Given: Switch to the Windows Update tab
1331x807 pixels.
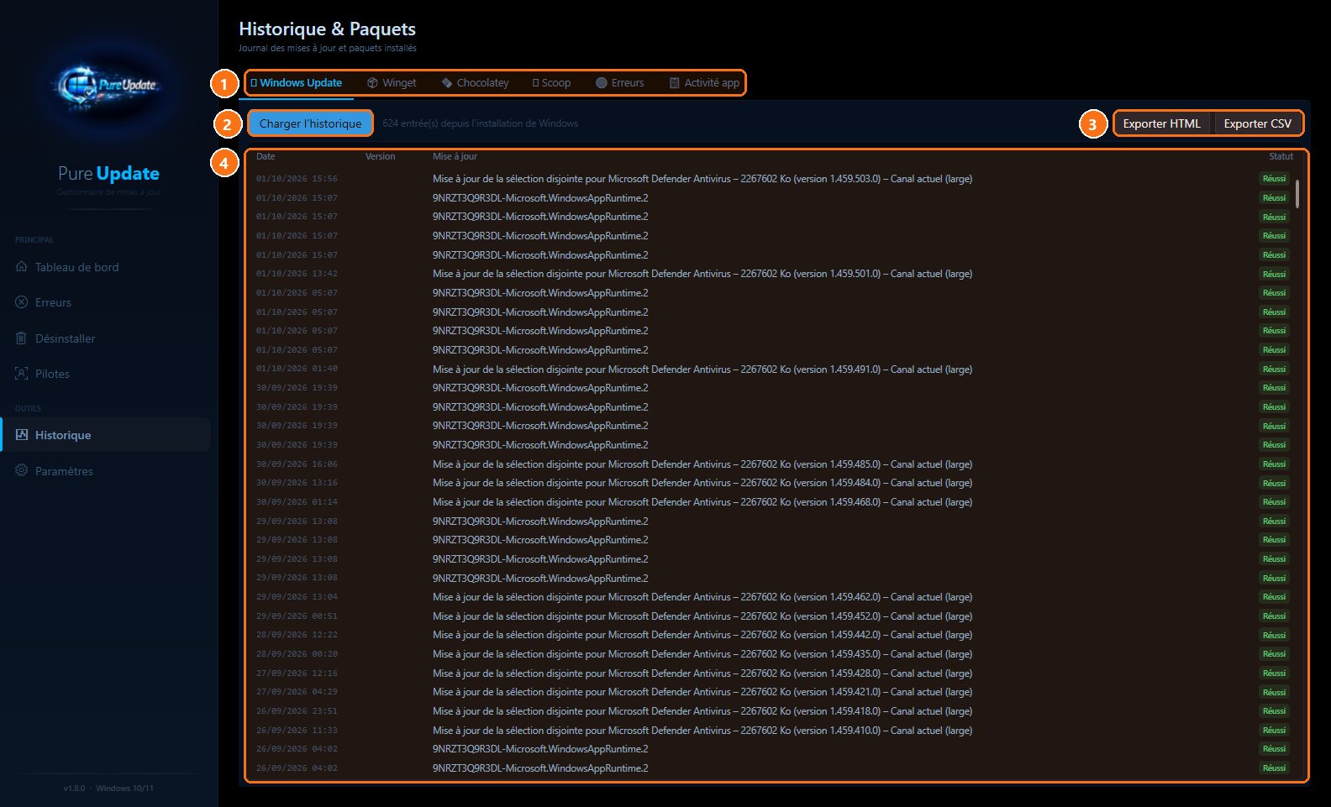Looking at the screenshot, I should point(296,83).
